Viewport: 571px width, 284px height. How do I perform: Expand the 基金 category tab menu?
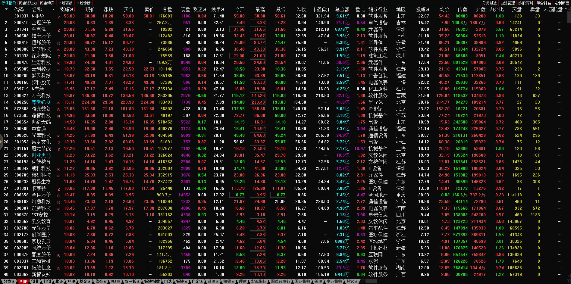pos(85,281)
